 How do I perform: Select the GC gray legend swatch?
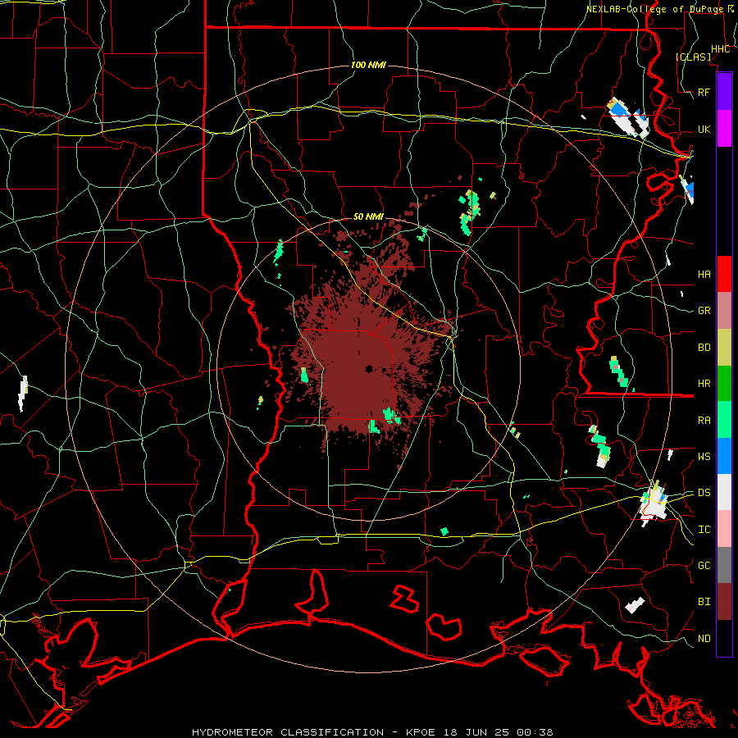724,565
